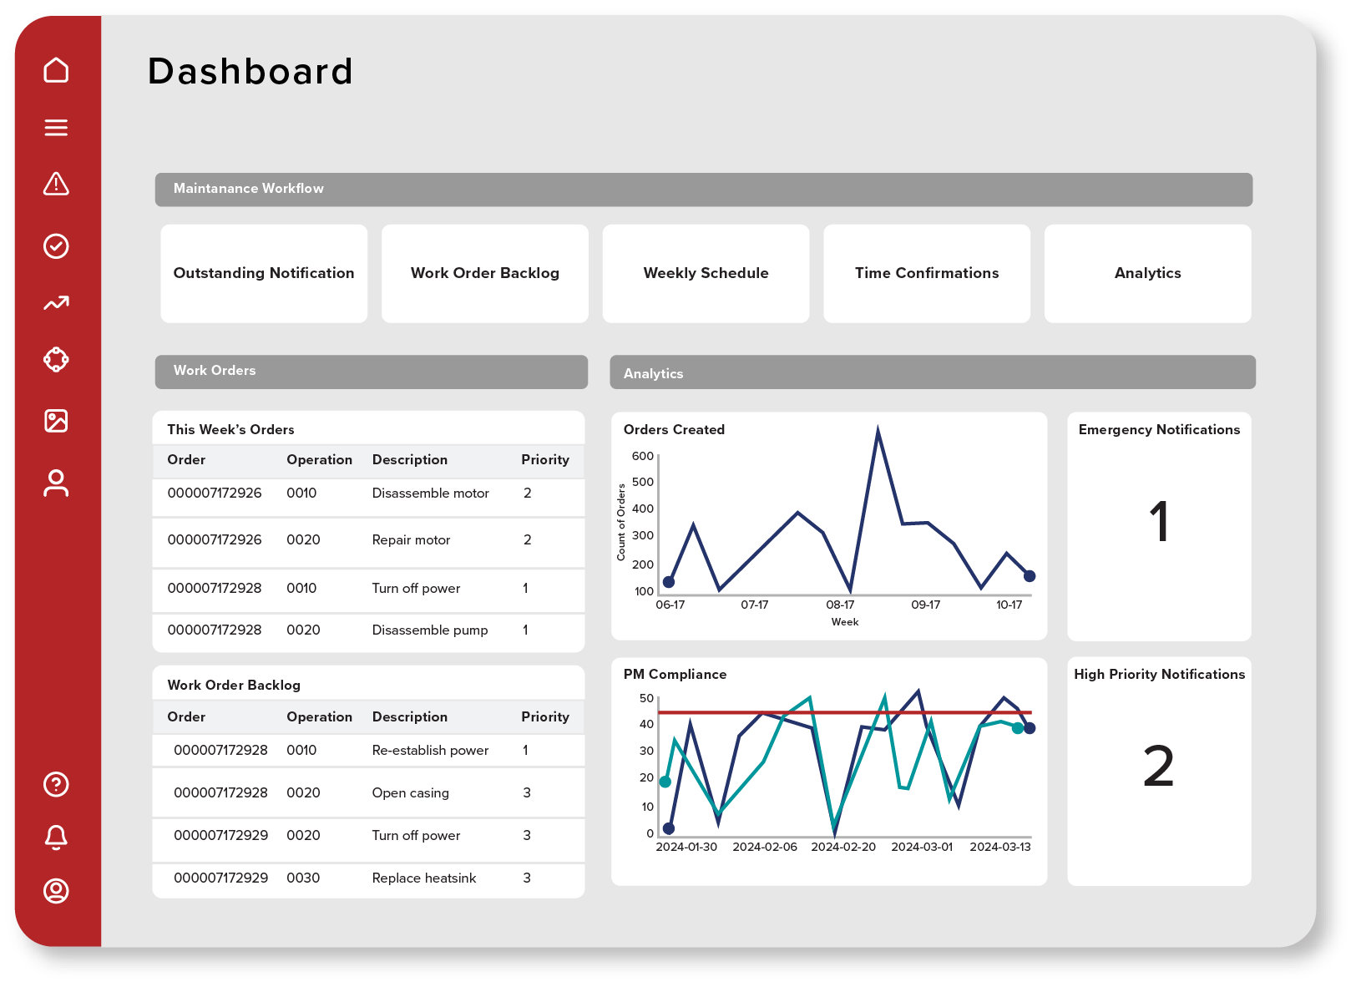Image resolution: width=1356 pixels, height=987 pixels.
Task: Open the Outstanding Notification card
Action: [264, 273]
